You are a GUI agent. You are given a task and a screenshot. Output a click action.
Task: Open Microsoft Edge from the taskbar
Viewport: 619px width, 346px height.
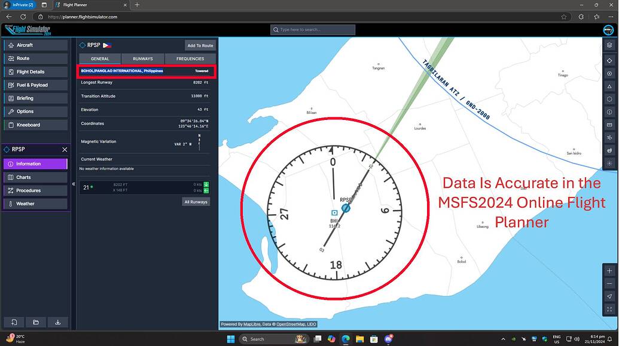[345, 339]
